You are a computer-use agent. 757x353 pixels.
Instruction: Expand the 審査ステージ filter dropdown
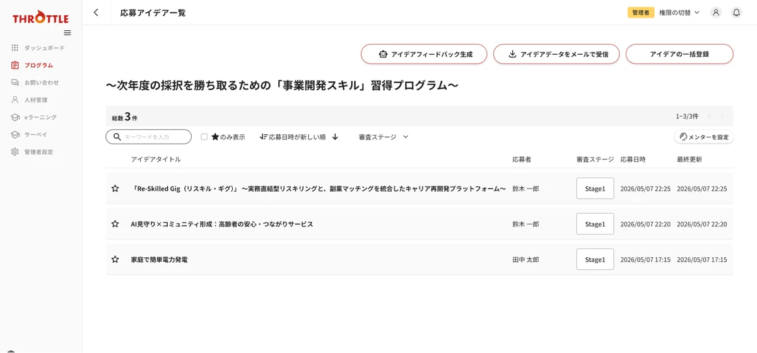pyautogui.click(x=384, y=137)
